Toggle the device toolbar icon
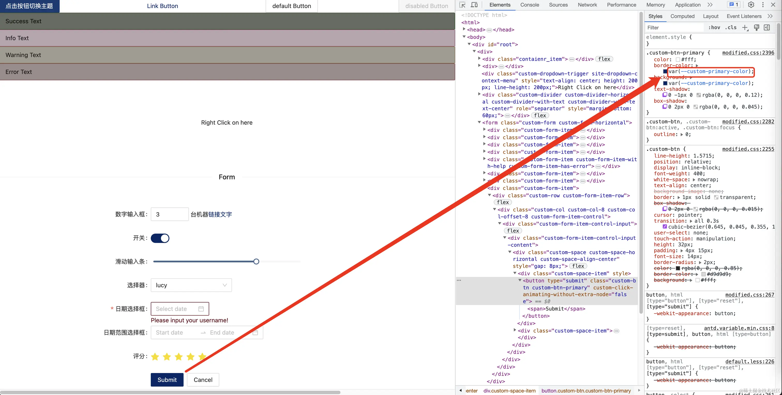The width and height of the screenshot is (782, 395). pos(474,5)
